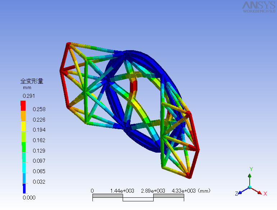The width and height of the screenshot is (277, 210).
Task: Click the legend value 0.097
Action: pyautogui.click(x=39, y=161)
